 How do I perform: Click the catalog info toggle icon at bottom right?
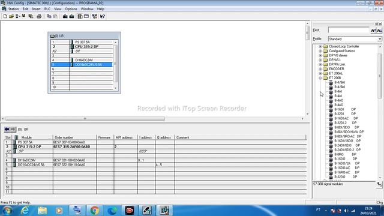(379, 184)
